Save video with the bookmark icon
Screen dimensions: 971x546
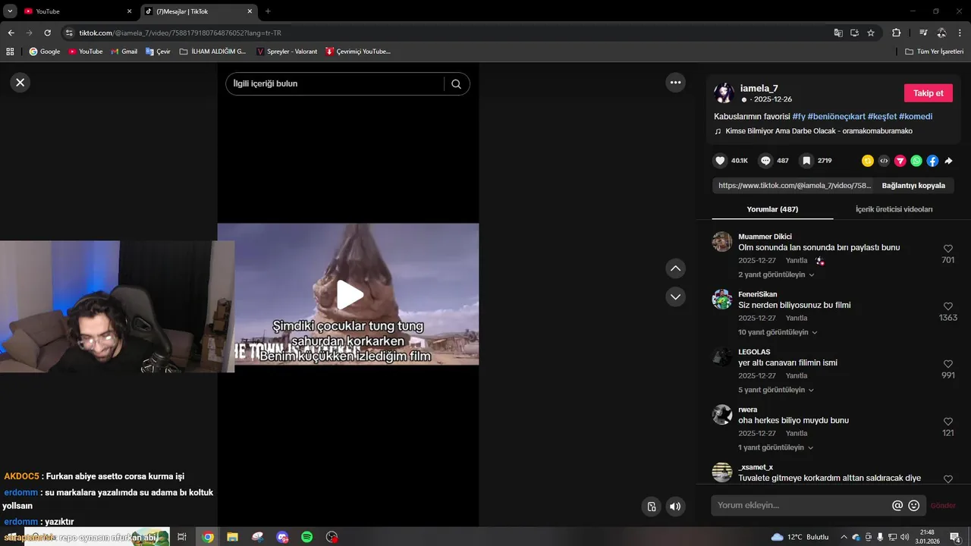pyautogui.click(x=806, y=161)
